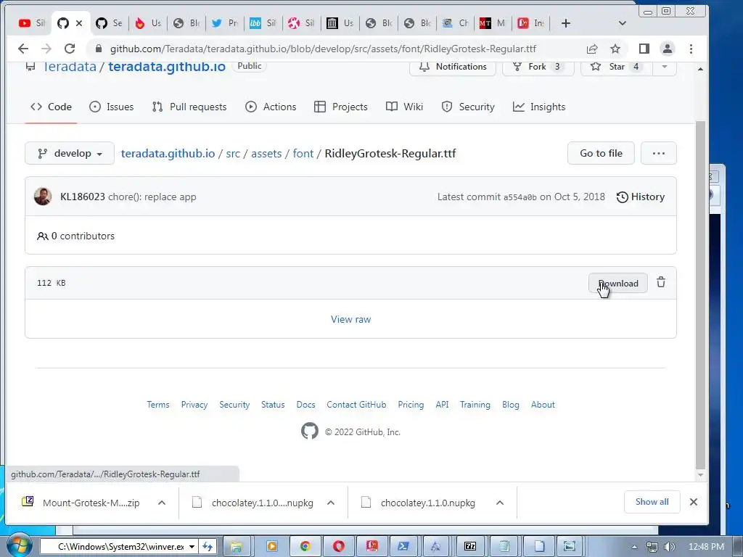Navigate to the src breadcrumb folder
The image size is (743, 557).
(x=233, y=154)
